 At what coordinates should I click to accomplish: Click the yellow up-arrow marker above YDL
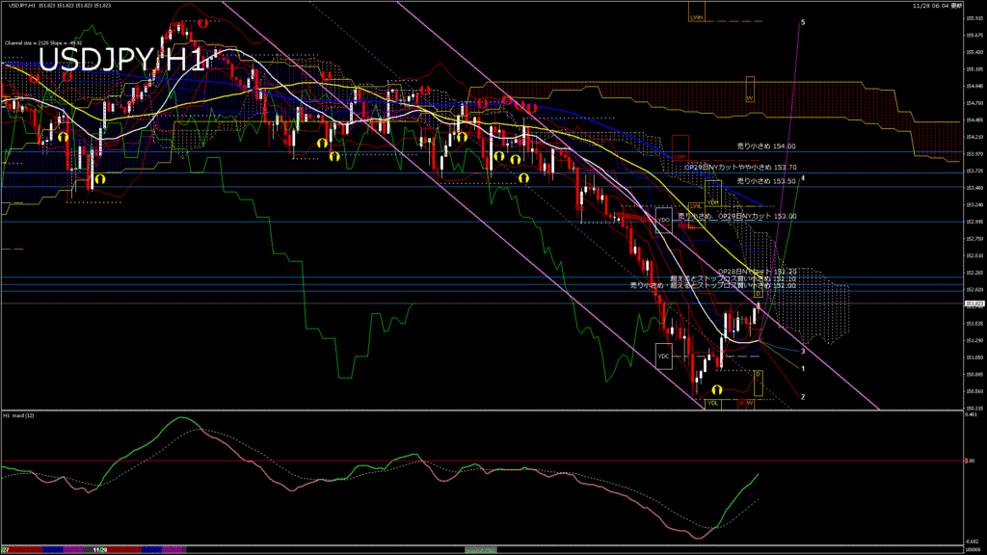tap(716, 390)
